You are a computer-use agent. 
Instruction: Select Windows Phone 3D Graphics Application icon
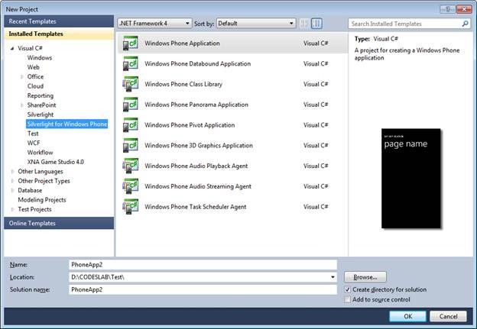tap(130, 145)
